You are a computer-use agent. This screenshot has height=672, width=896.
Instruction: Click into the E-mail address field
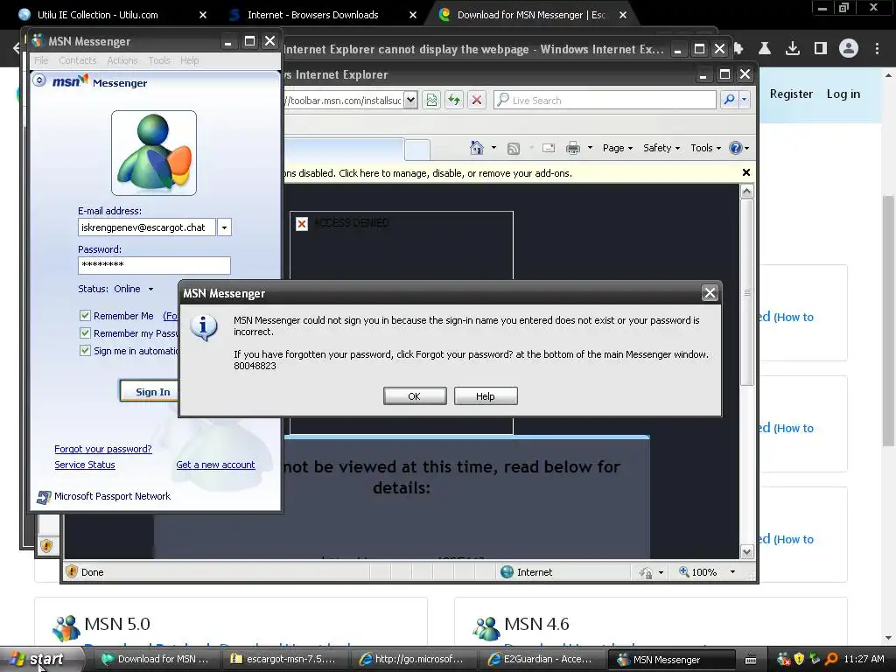coord(147,227)
